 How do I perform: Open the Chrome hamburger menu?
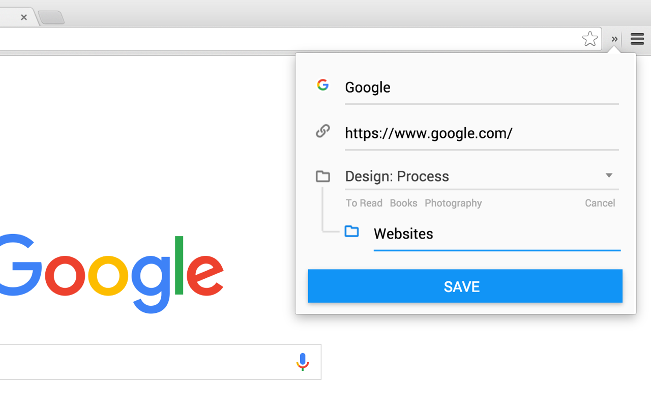click(637, 39)
